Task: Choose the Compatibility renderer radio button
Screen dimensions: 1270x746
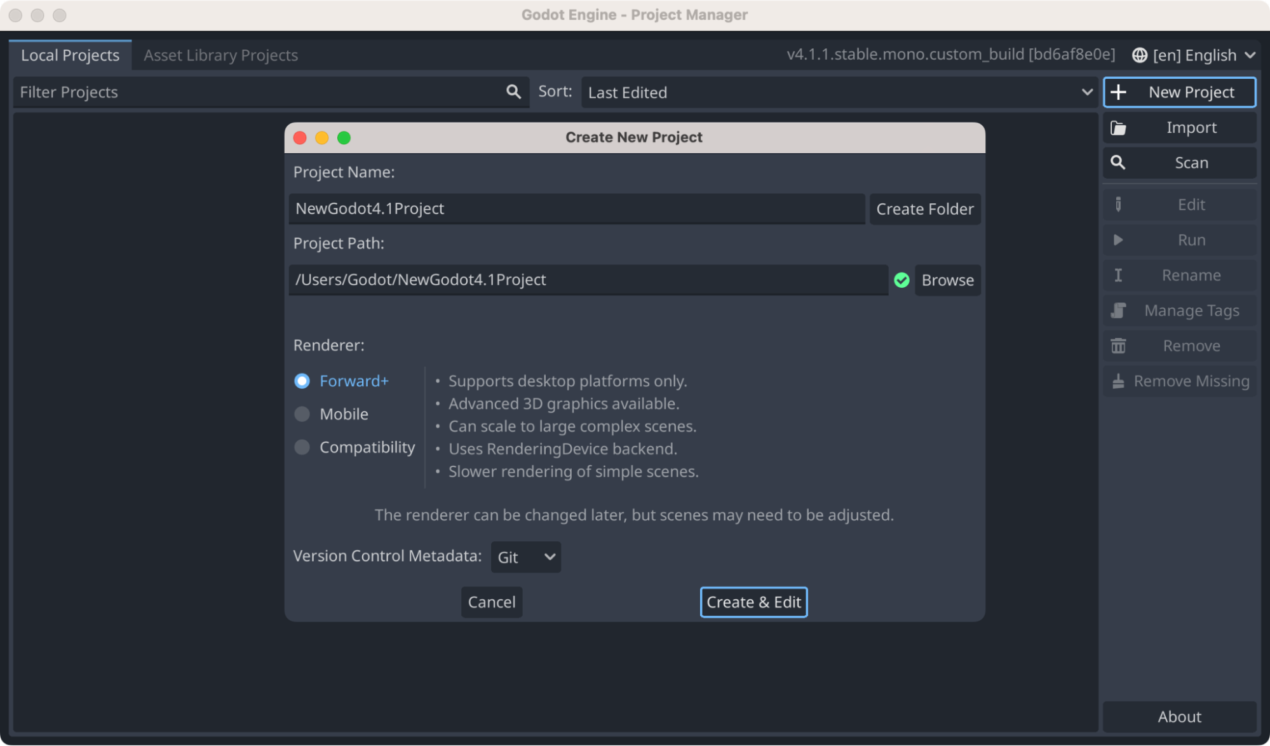Action: point(302,447)
